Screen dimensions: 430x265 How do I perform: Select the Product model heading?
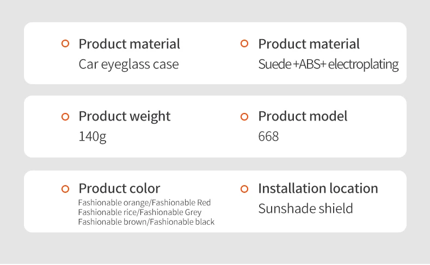(x=303, y=116)
